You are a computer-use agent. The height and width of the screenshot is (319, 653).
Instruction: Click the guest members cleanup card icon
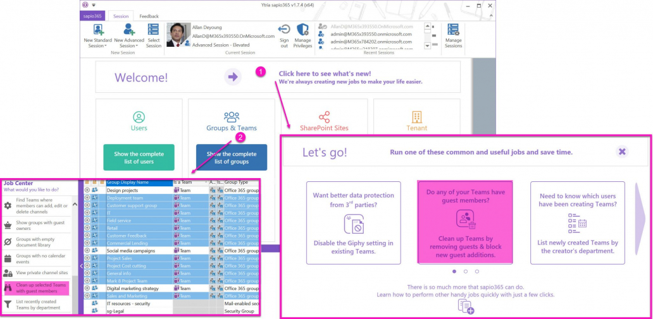pyautogui.click(x=465, y=220)
